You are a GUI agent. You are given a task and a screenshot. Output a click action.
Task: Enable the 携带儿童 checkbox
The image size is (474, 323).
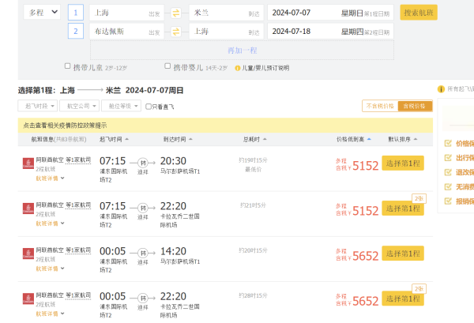pos(68,66)
